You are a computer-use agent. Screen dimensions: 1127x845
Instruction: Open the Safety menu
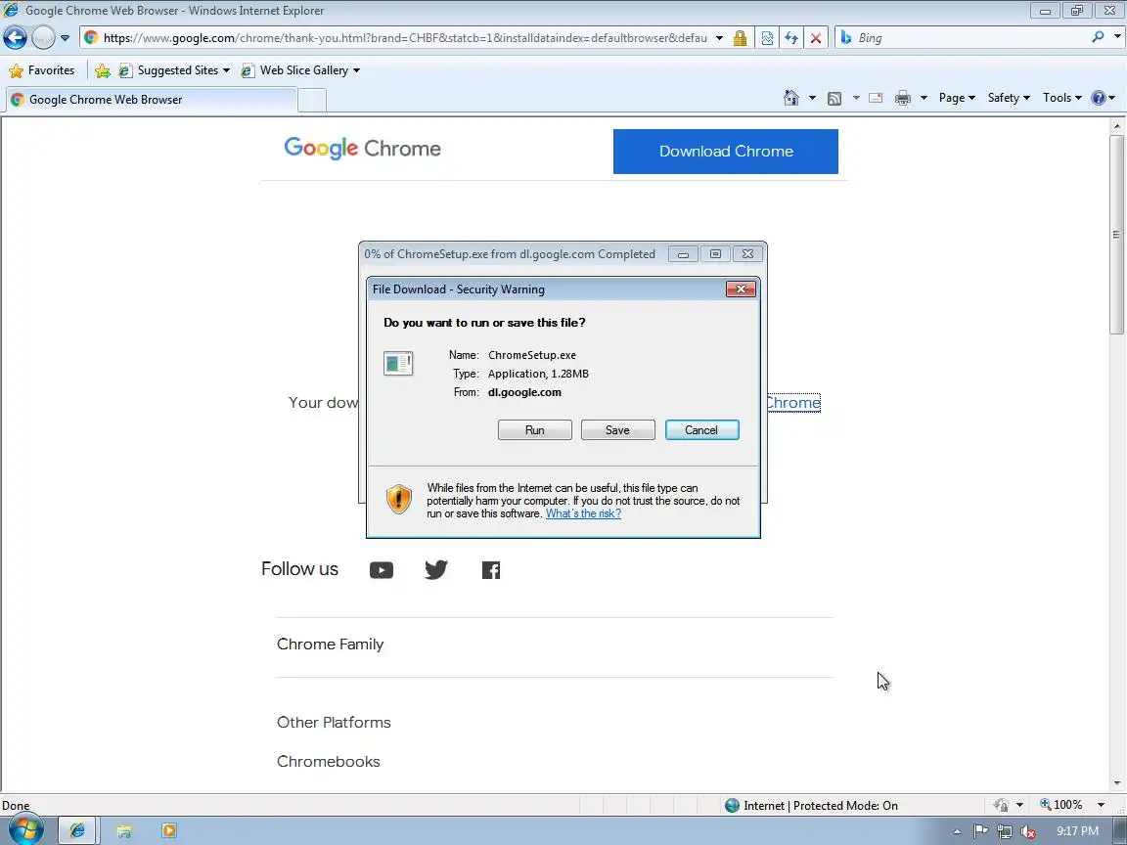[x=1009, y=98]
